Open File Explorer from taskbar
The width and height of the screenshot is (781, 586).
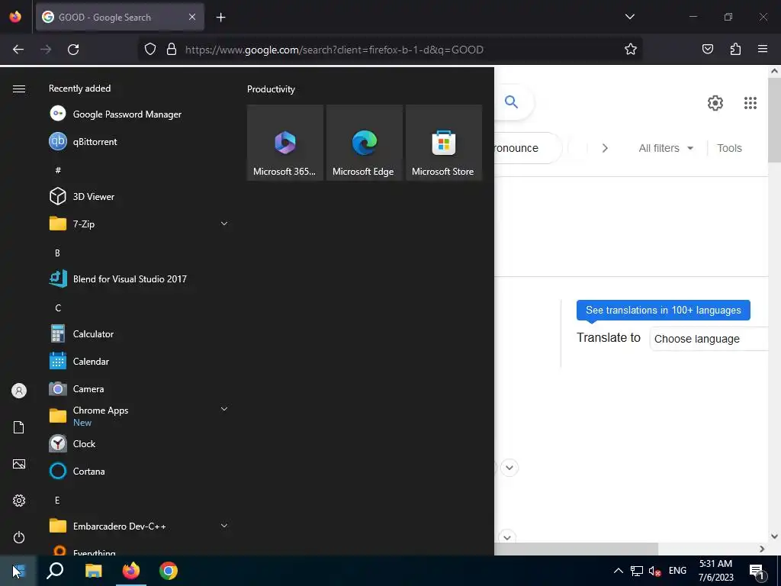pyautogui.click(x=93, y=571)
